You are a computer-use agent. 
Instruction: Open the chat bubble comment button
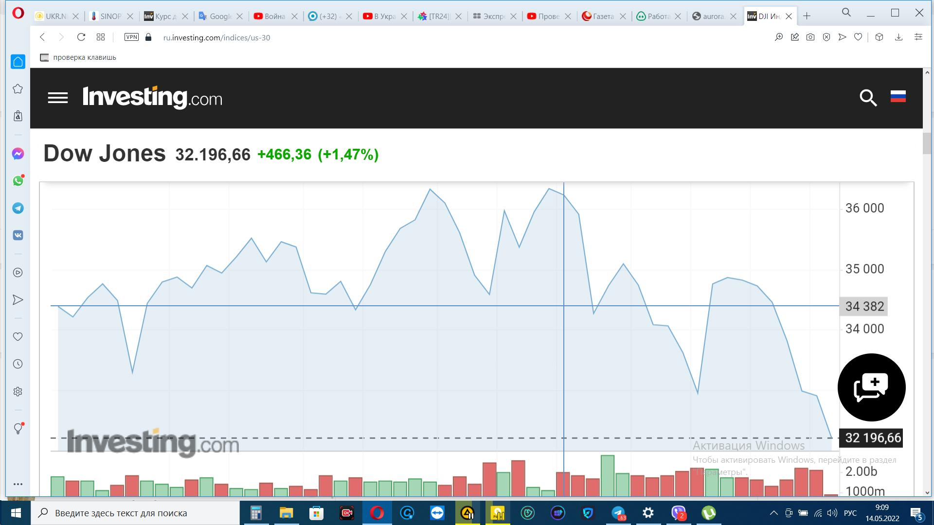(871, 387)
